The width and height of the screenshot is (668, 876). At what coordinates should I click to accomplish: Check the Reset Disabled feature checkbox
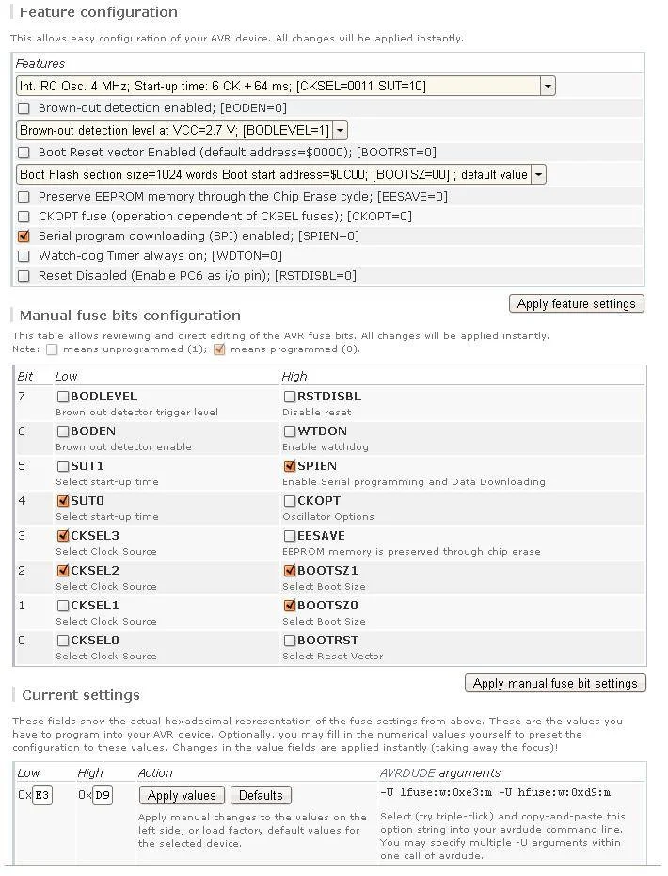(24, 276)
